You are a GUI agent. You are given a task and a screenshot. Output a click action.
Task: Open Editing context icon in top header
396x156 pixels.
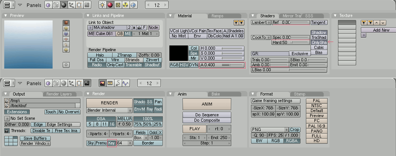[x=79, y=5]
